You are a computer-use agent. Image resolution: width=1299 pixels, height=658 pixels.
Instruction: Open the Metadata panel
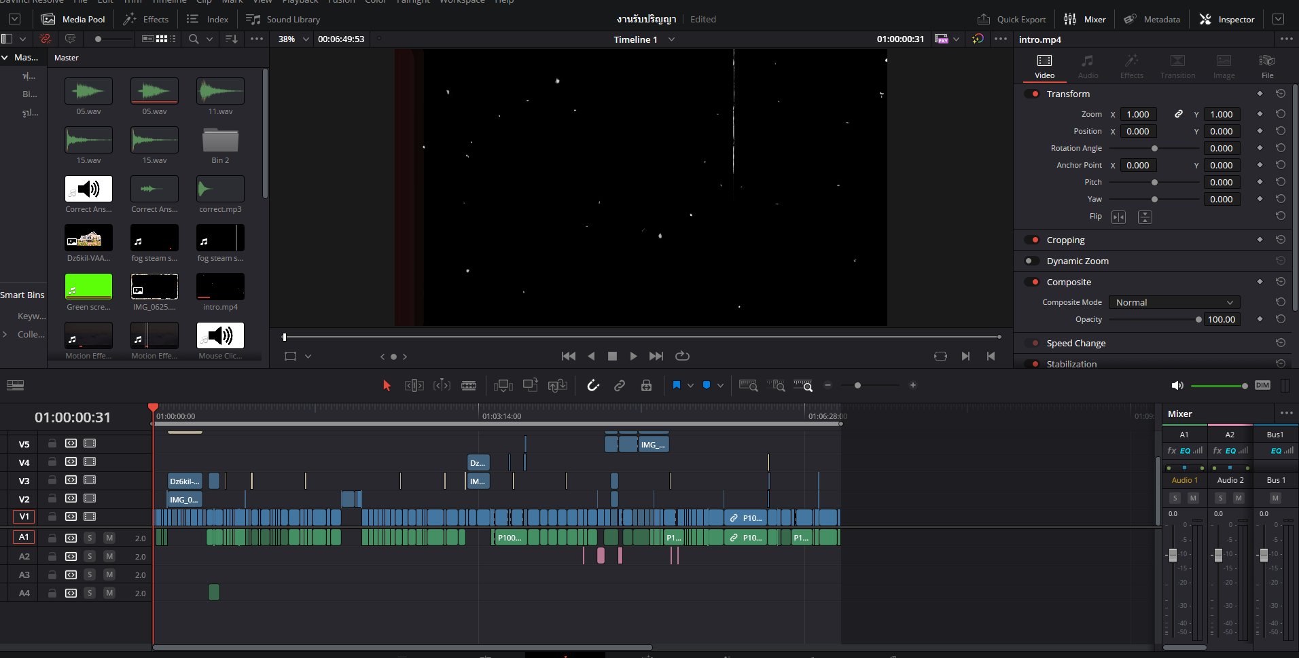1152,19
